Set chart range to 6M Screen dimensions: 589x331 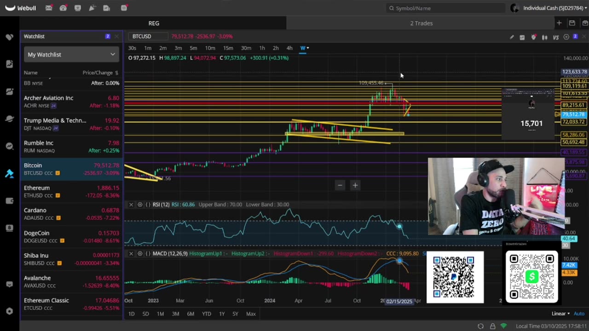click(x=191, y=314)
